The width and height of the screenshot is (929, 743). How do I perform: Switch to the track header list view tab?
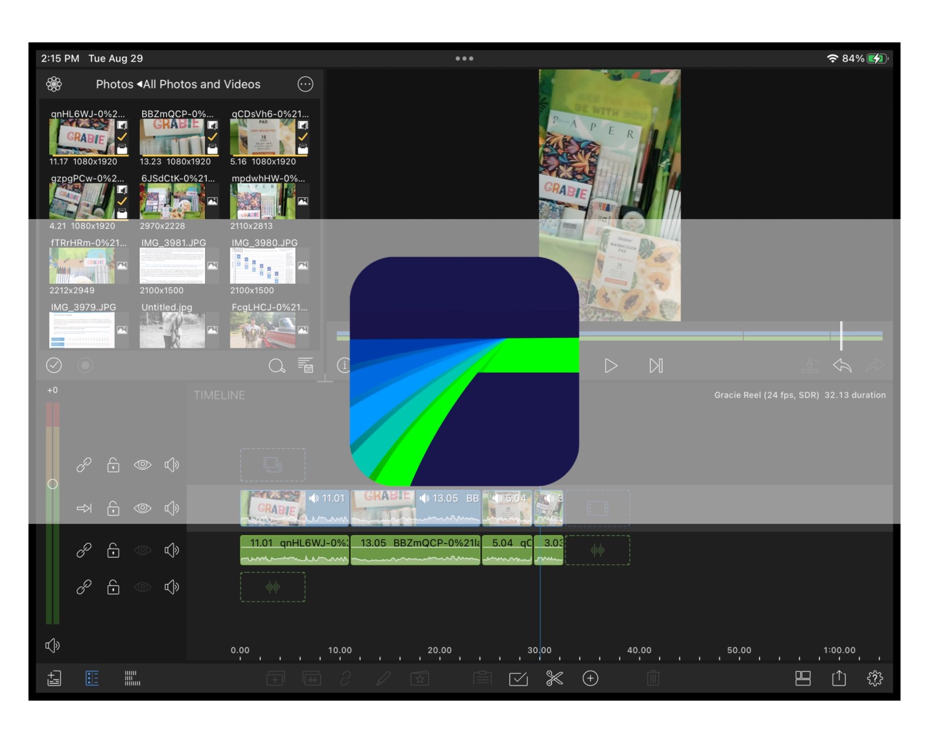point(92,678)
